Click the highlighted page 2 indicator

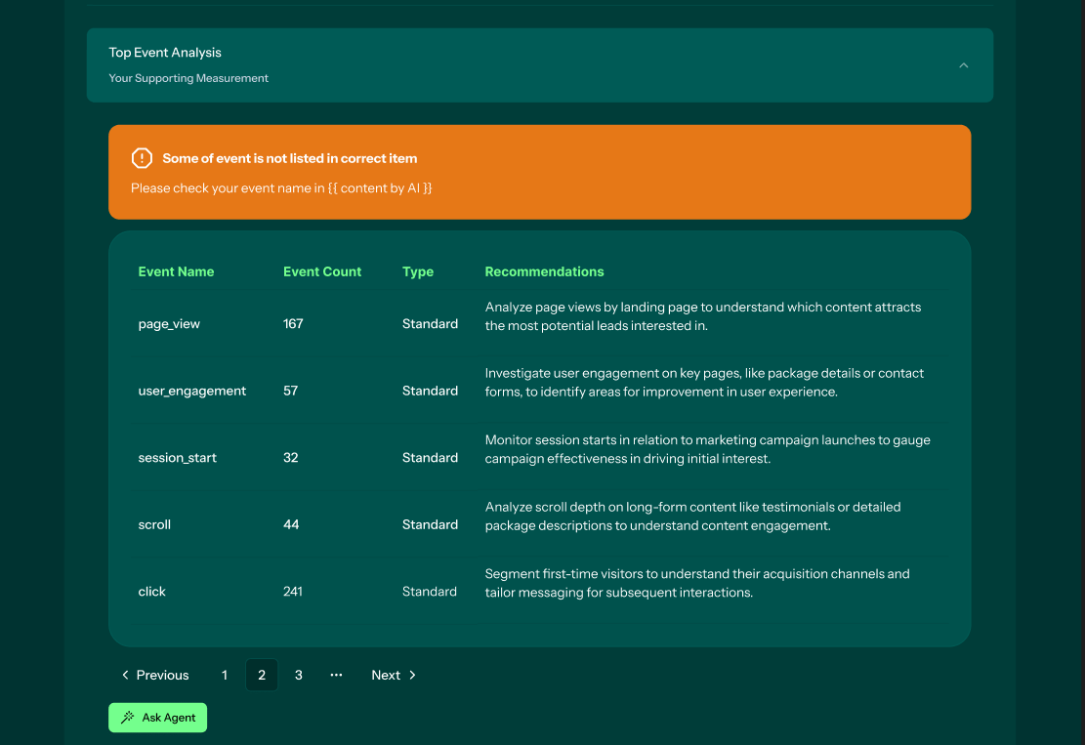[261, 675]
